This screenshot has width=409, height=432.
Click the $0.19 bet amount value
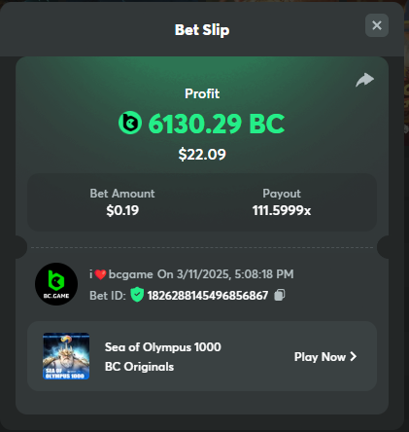point(122,210)
